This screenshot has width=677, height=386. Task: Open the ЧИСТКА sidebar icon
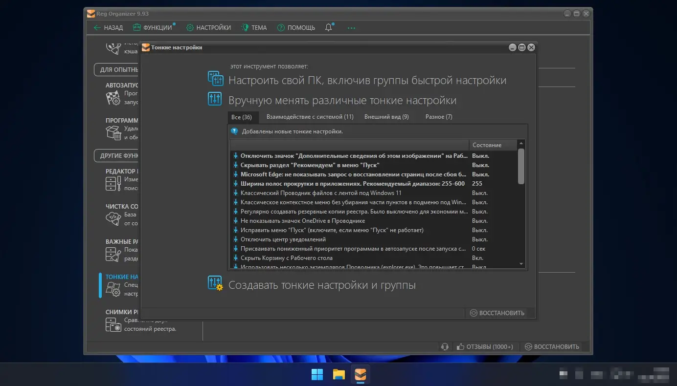(113, 219)
